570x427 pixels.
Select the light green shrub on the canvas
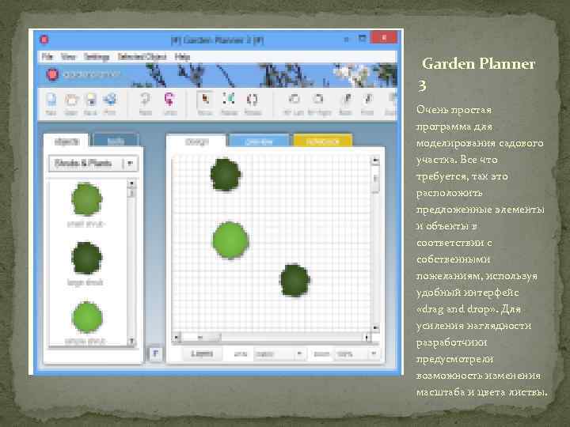(230, 240)
